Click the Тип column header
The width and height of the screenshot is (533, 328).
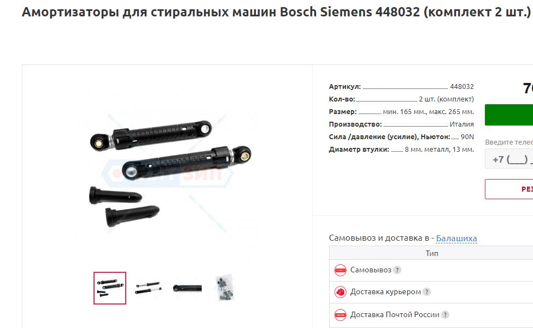point(432,253)
